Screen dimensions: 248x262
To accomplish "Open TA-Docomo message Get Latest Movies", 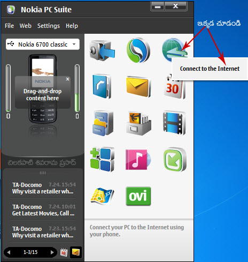I will [x=43, y=210].
